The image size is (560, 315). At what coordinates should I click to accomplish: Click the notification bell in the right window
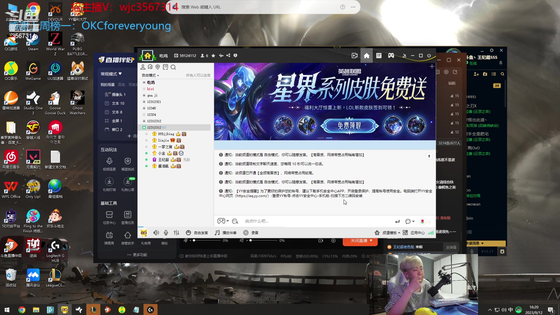click(x=501, y=63)
